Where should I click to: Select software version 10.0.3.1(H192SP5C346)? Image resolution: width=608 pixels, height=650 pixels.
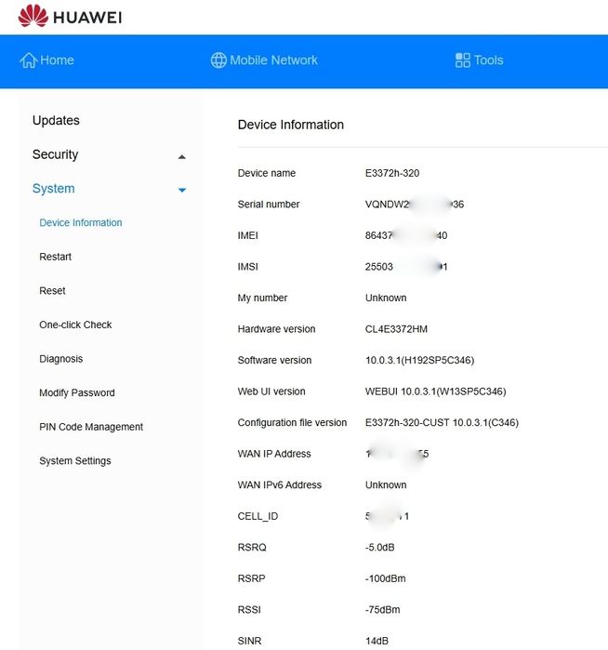[419, 360]
